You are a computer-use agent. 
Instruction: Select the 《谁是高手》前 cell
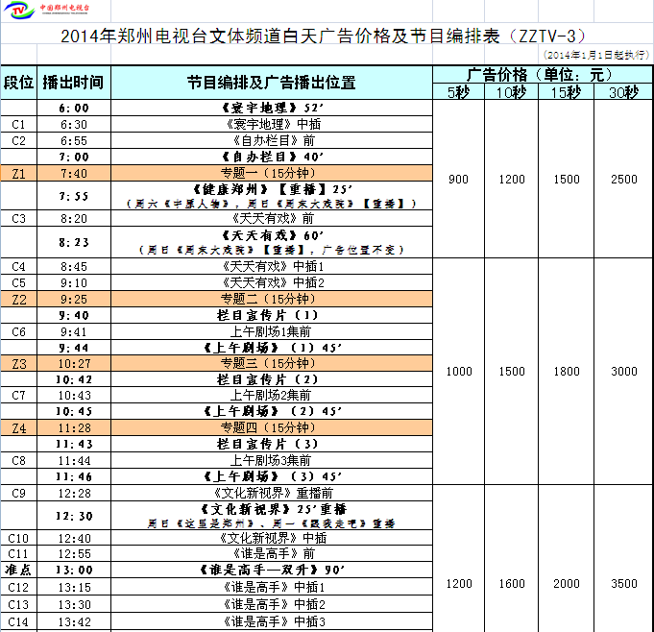pos(272,553)
